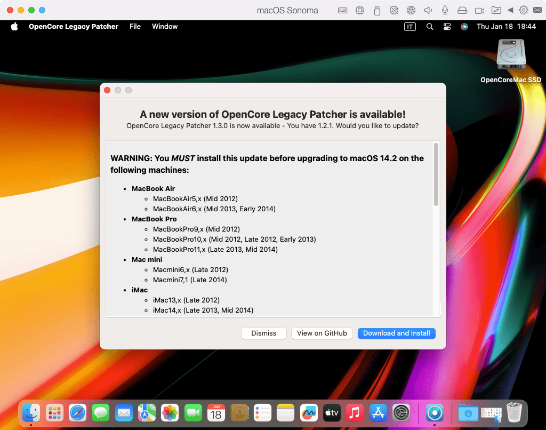This screenshot has height=430, width=546.
Task: Open the File menu
Action: pyautogui.click(x=135, y=27)
